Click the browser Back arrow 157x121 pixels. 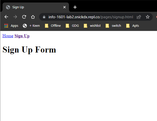click(x=6, y=17)
